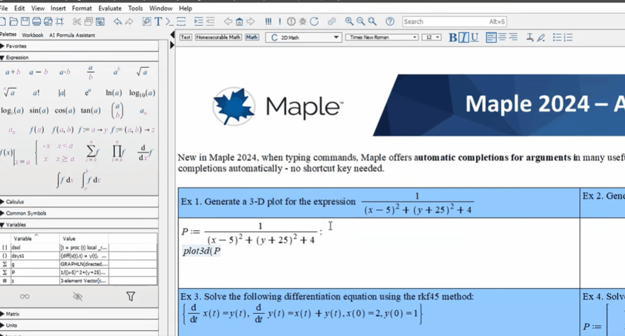Execute entire worksheet with the triple exclamation icon

click(268, 21)
